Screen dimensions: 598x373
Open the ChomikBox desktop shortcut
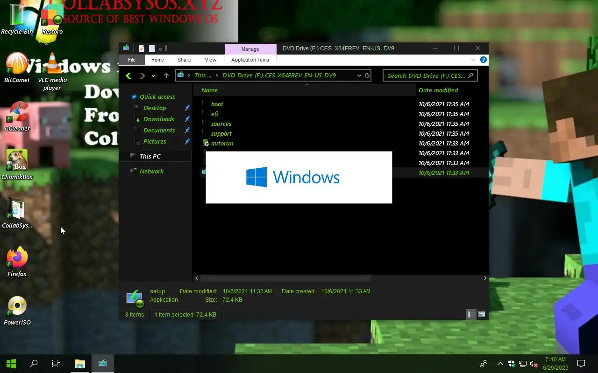[17, 165]
